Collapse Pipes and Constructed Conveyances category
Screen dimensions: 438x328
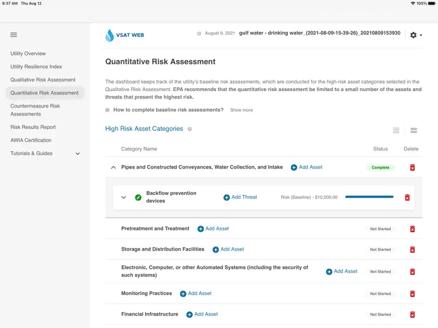click(x=113, y=167)
